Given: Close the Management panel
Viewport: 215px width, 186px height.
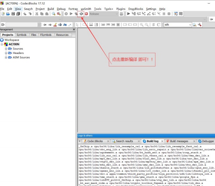Looking at the screenshot, I should (x=74, y=30).
